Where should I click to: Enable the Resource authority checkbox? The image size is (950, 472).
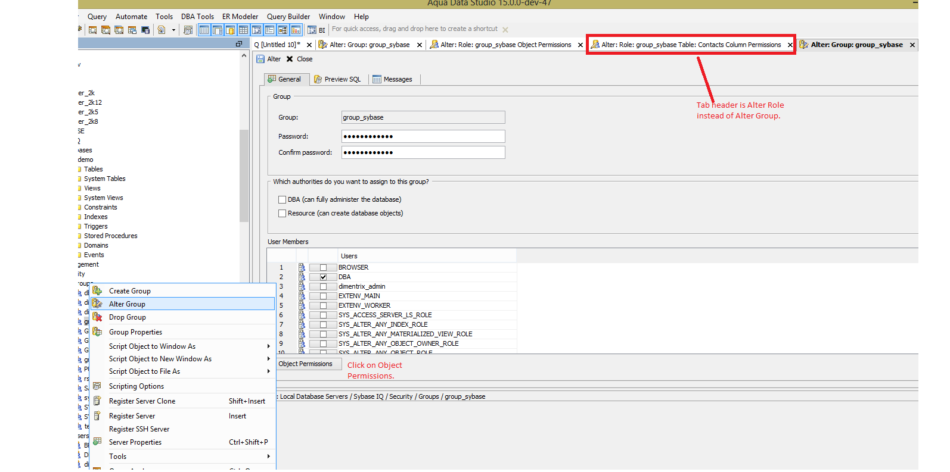coord(282,213)
